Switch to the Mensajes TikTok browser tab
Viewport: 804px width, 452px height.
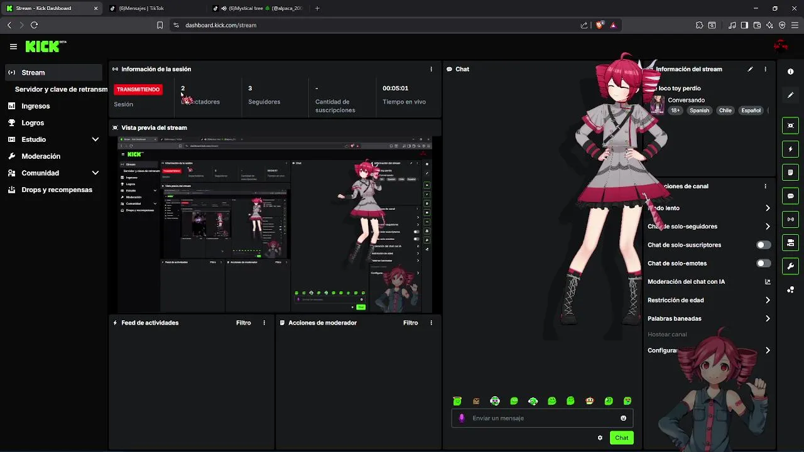[x=154, y=8]
